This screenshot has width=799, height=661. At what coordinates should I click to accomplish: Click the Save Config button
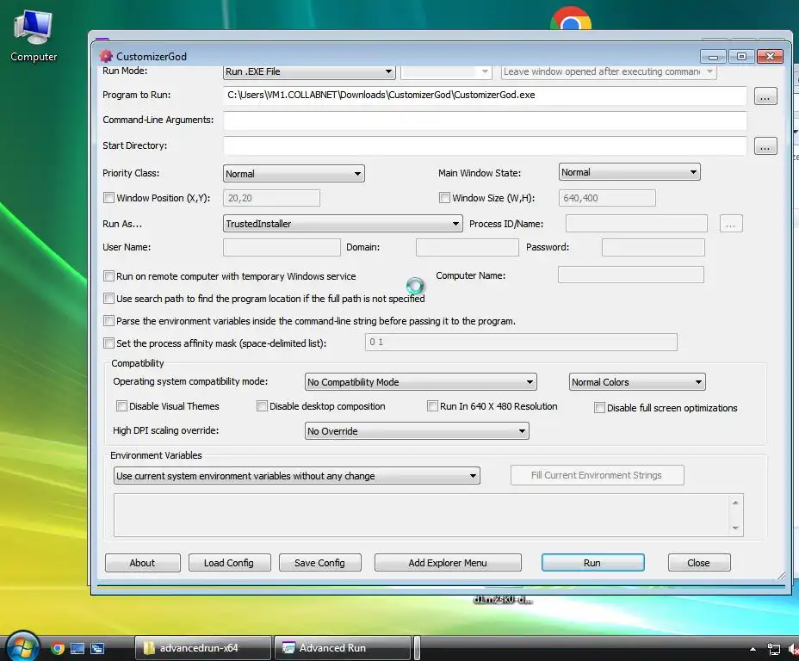pos(319,563)
